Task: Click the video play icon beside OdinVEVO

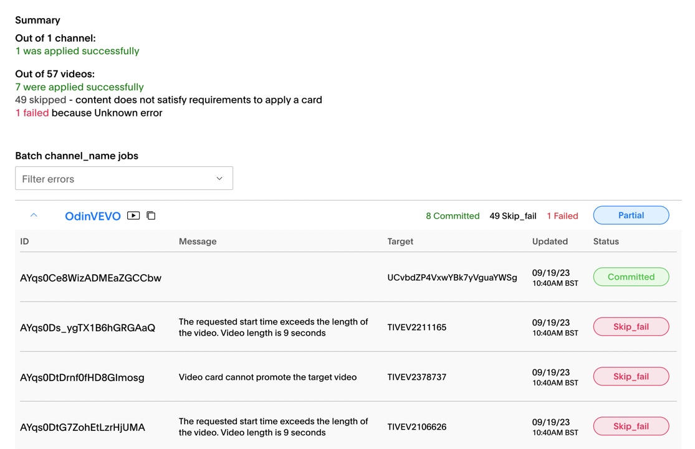Action: [x=133, y=215]
